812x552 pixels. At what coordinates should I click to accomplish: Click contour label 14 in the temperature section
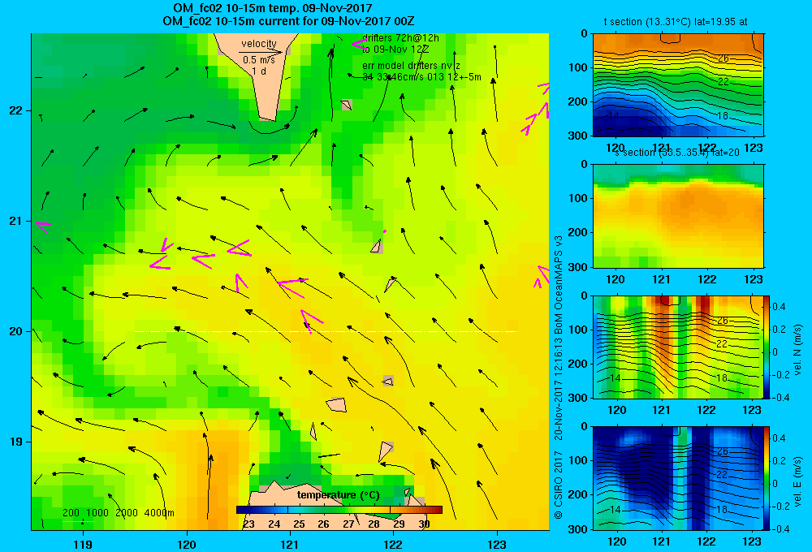click(612, 116)
